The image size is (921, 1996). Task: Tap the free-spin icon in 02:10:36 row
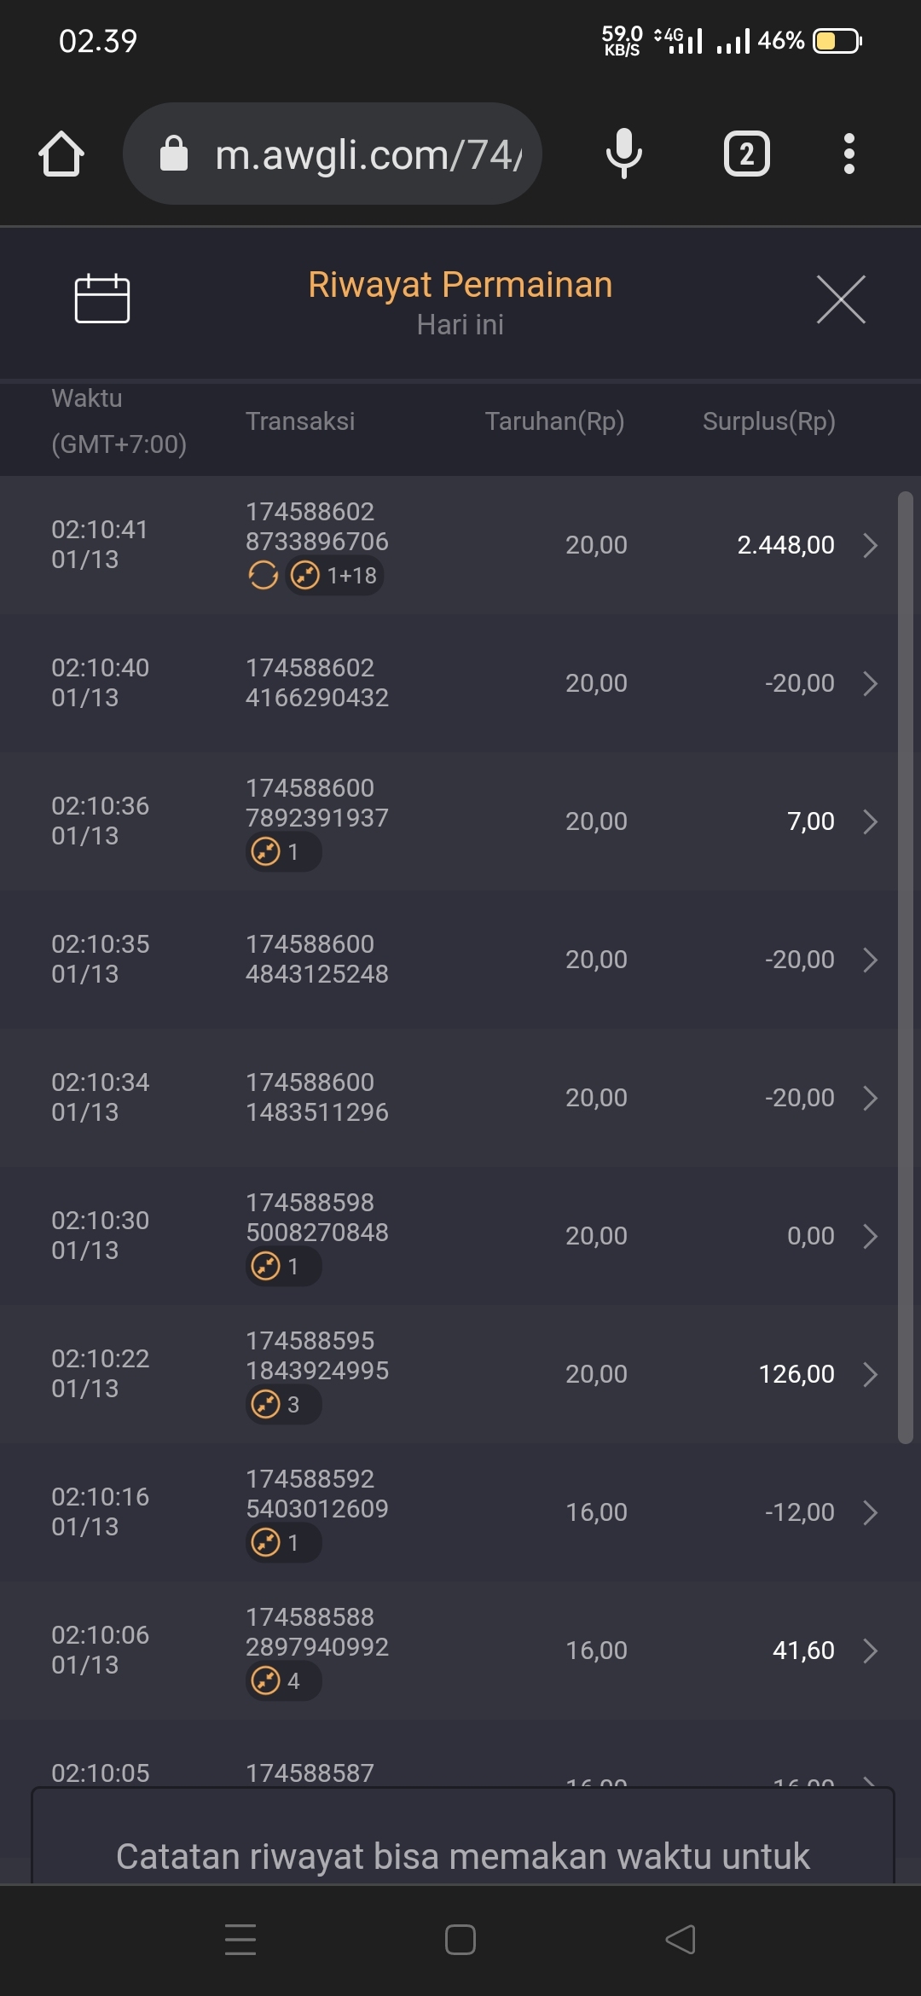point(267,851)
